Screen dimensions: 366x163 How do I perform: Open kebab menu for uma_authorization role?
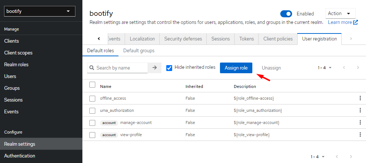click(x=360, y=110)
